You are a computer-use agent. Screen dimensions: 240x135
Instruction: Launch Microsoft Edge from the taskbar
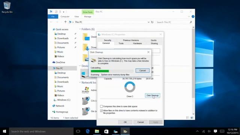point(87,131)
